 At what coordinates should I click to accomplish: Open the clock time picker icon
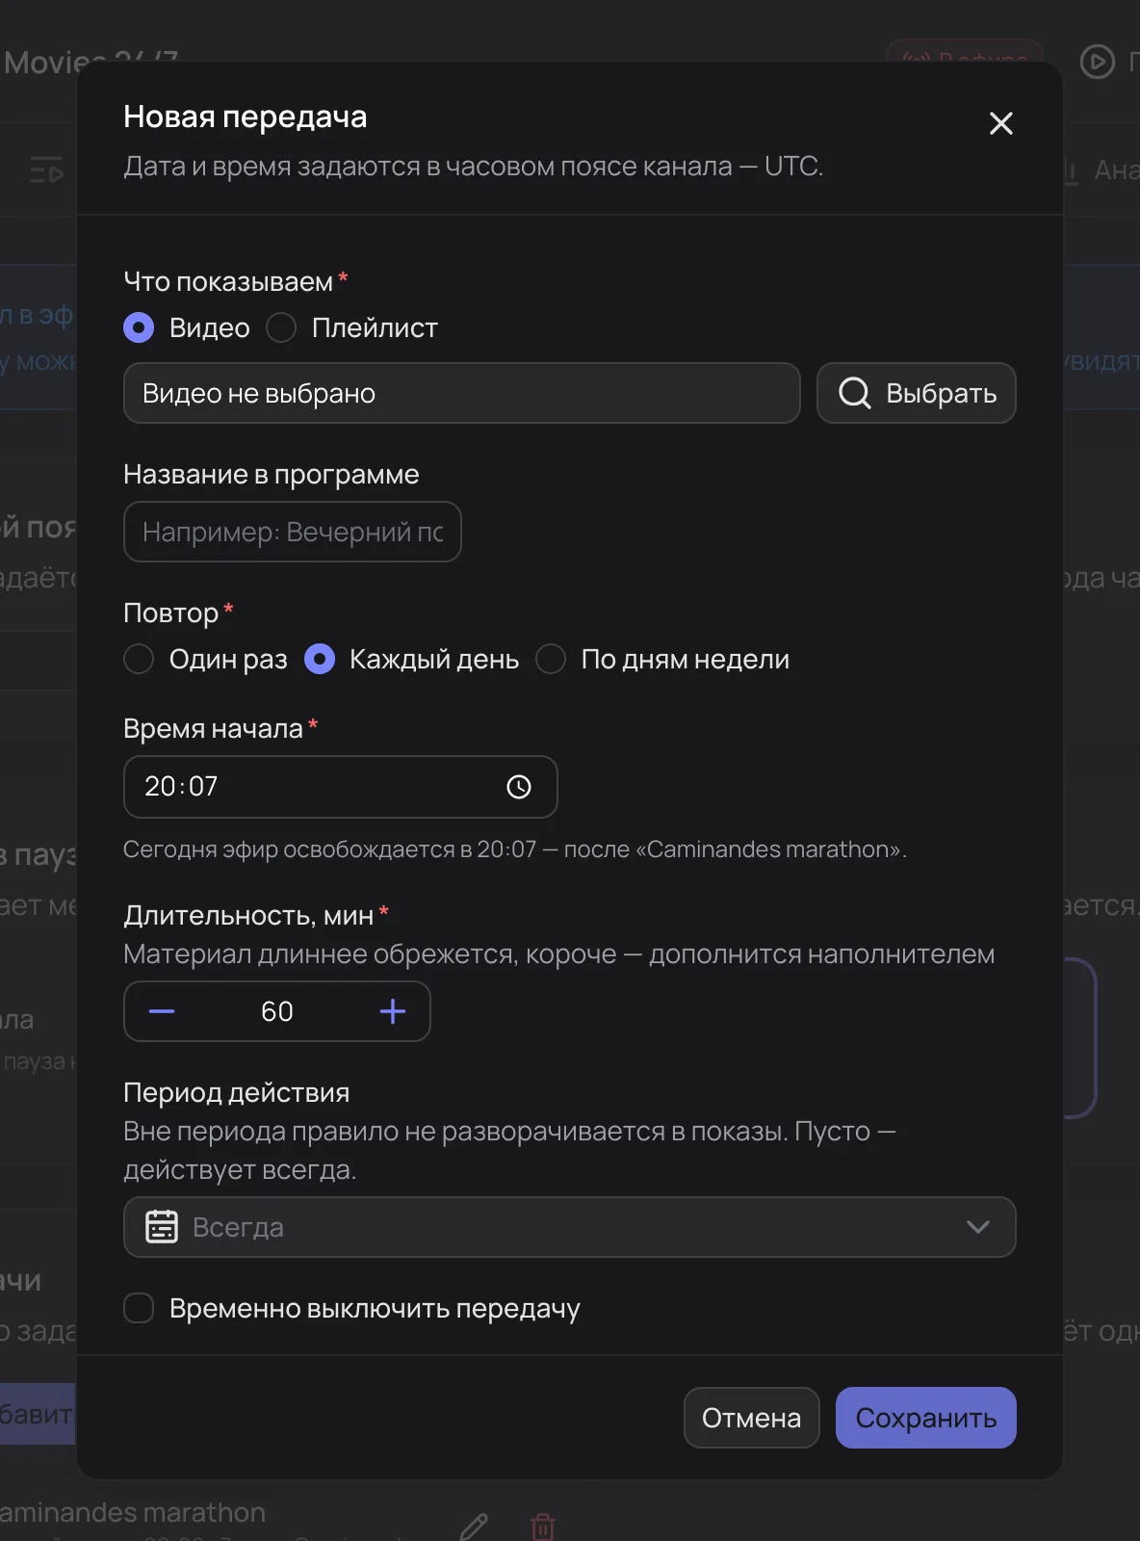tap(519, 787)
